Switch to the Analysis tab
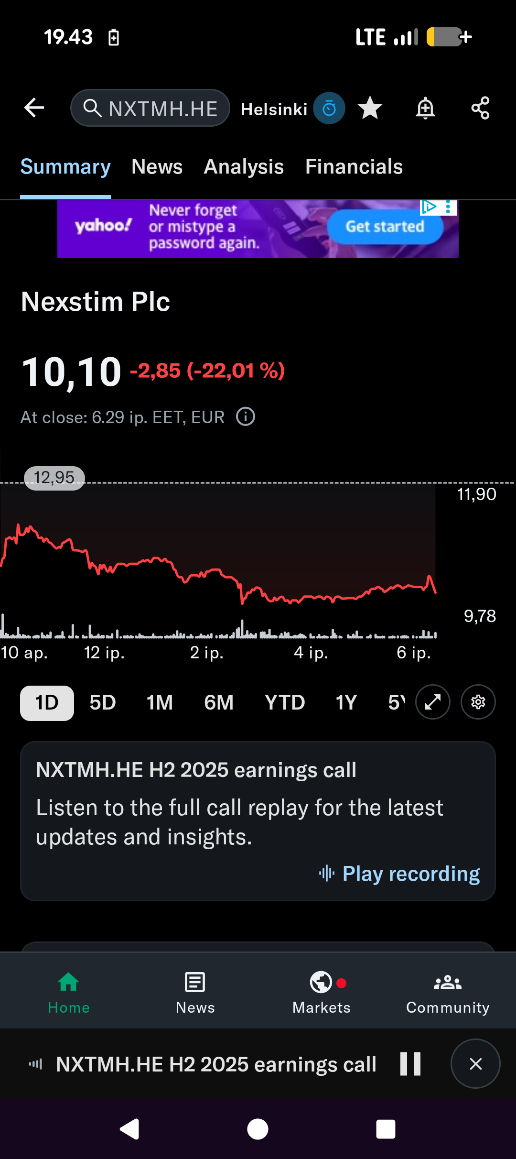516x1159 pixels. point(244,167)
